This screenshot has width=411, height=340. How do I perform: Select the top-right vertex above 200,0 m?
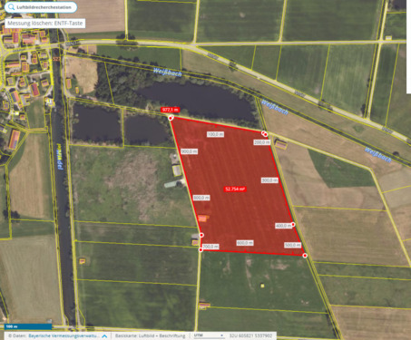tap(265, 134)
